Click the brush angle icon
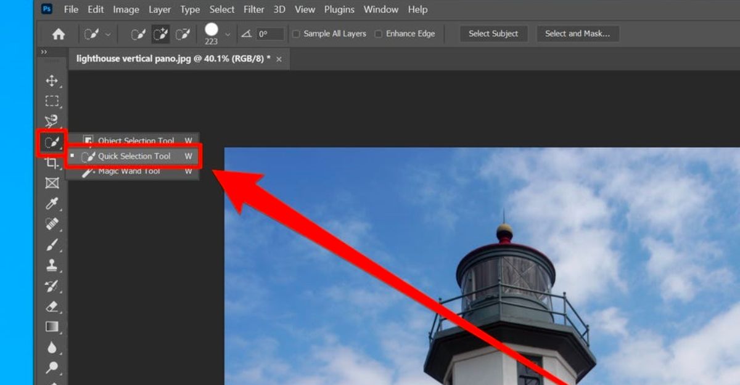Image resolution: width=740 pixels, height=385 pixels. click(247, 34)
